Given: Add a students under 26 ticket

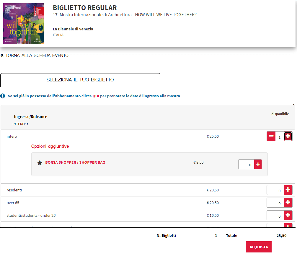Looking at the screenshot, I should coord(288,216).
